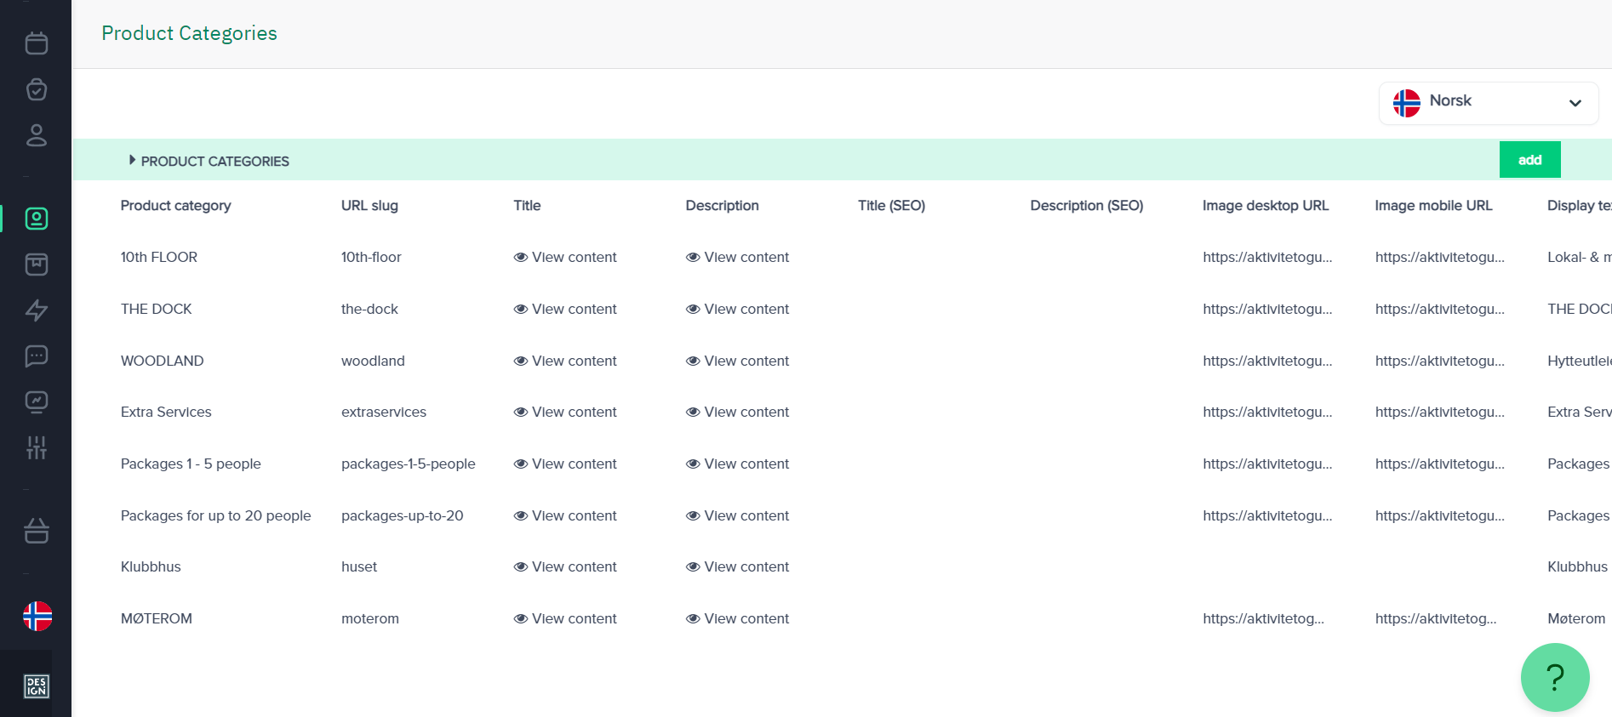View Description content for WOODLAND
The height and width of the screenshot is (717, 1612).
coord(737,361)
